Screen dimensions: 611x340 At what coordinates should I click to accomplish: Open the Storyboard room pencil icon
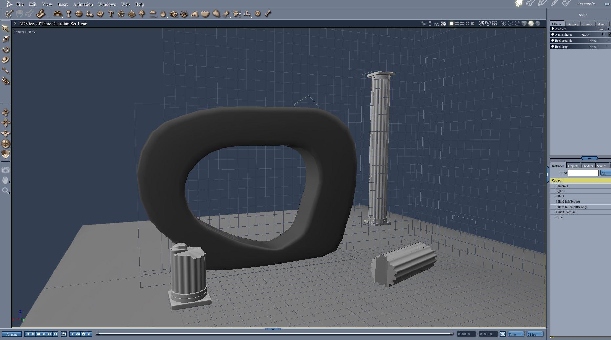(542, 4)
